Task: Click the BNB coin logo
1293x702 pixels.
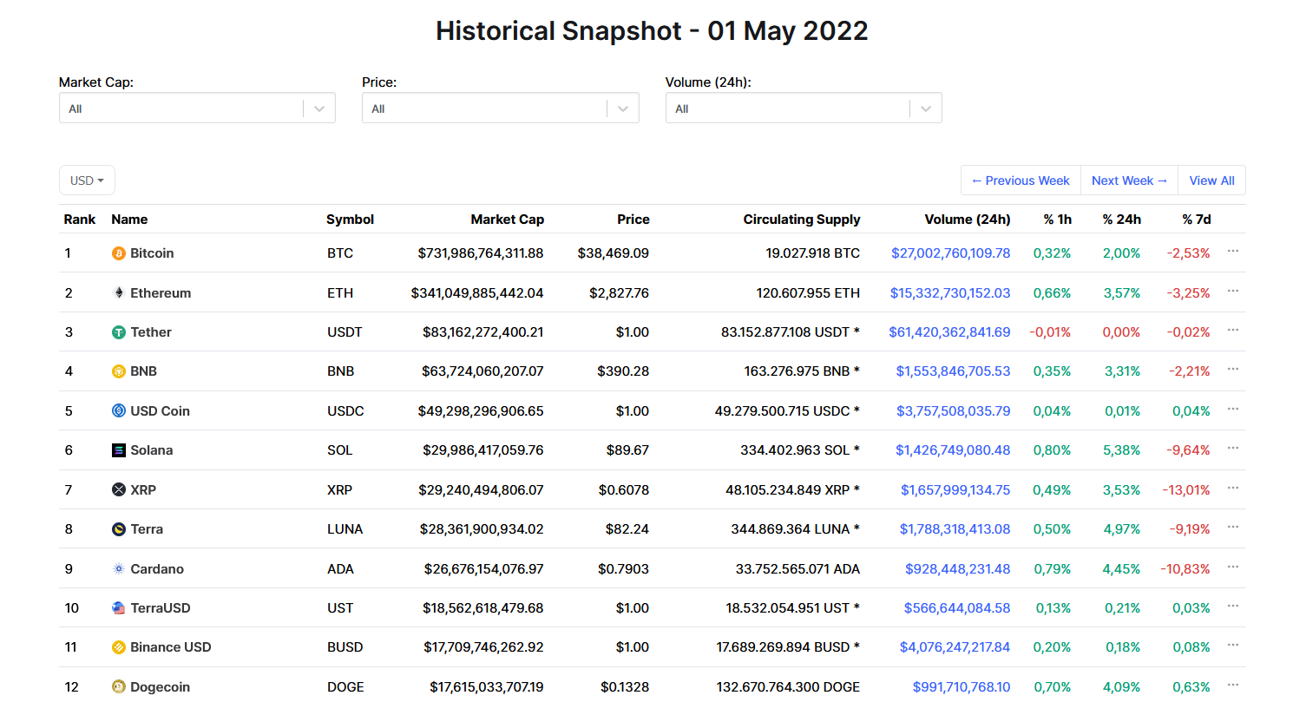Action: click(119, 371)
